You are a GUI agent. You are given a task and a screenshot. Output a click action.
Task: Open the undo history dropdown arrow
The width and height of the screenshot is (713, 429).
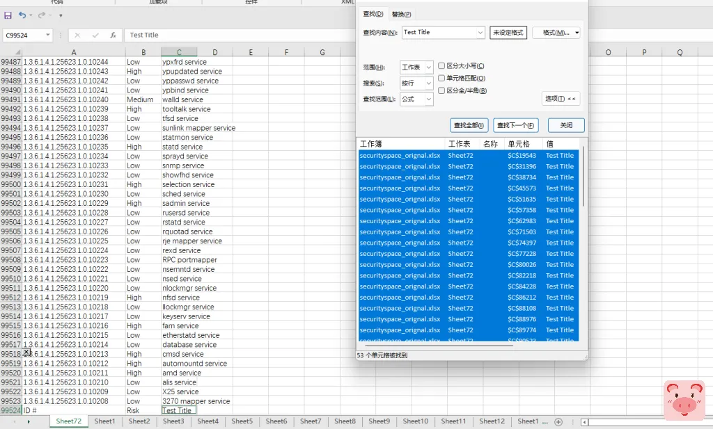tap(31, 15)
